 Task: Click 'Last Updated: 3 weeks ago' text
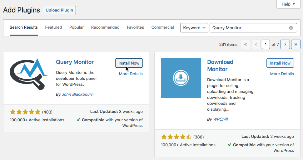116,112
